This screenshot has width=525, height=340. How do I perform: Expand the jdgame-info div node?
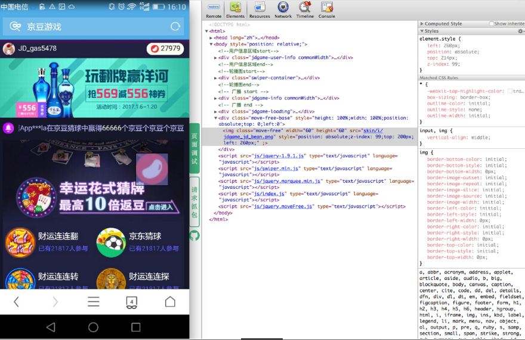[215, 98]
